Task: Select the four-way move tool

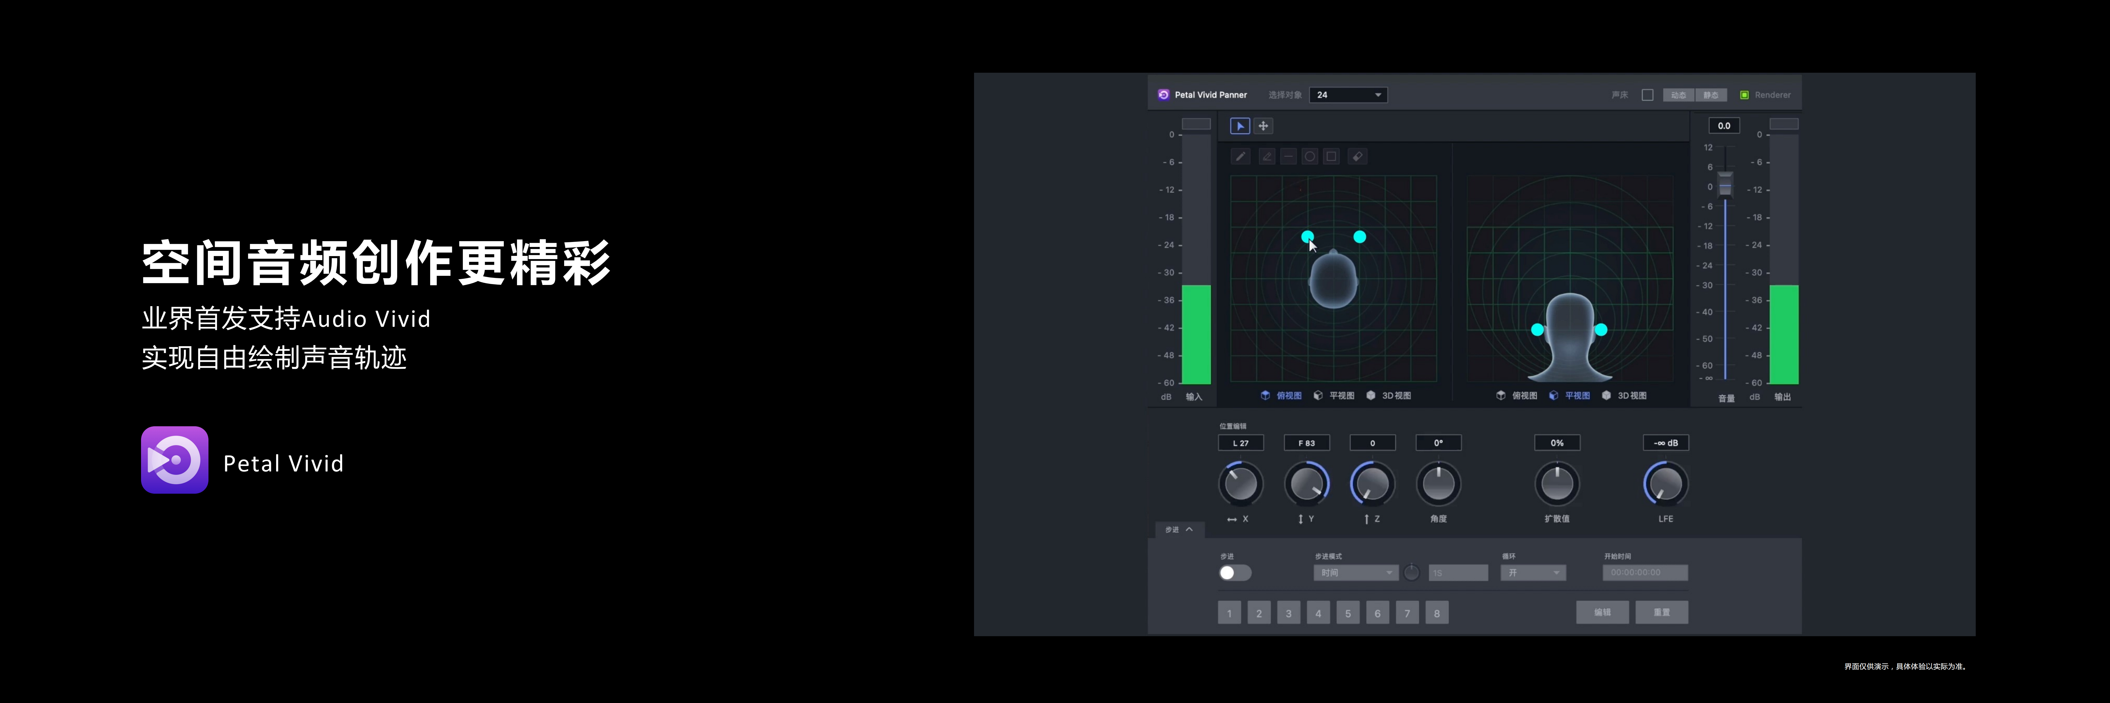Action: click(x=1263, y=126)
